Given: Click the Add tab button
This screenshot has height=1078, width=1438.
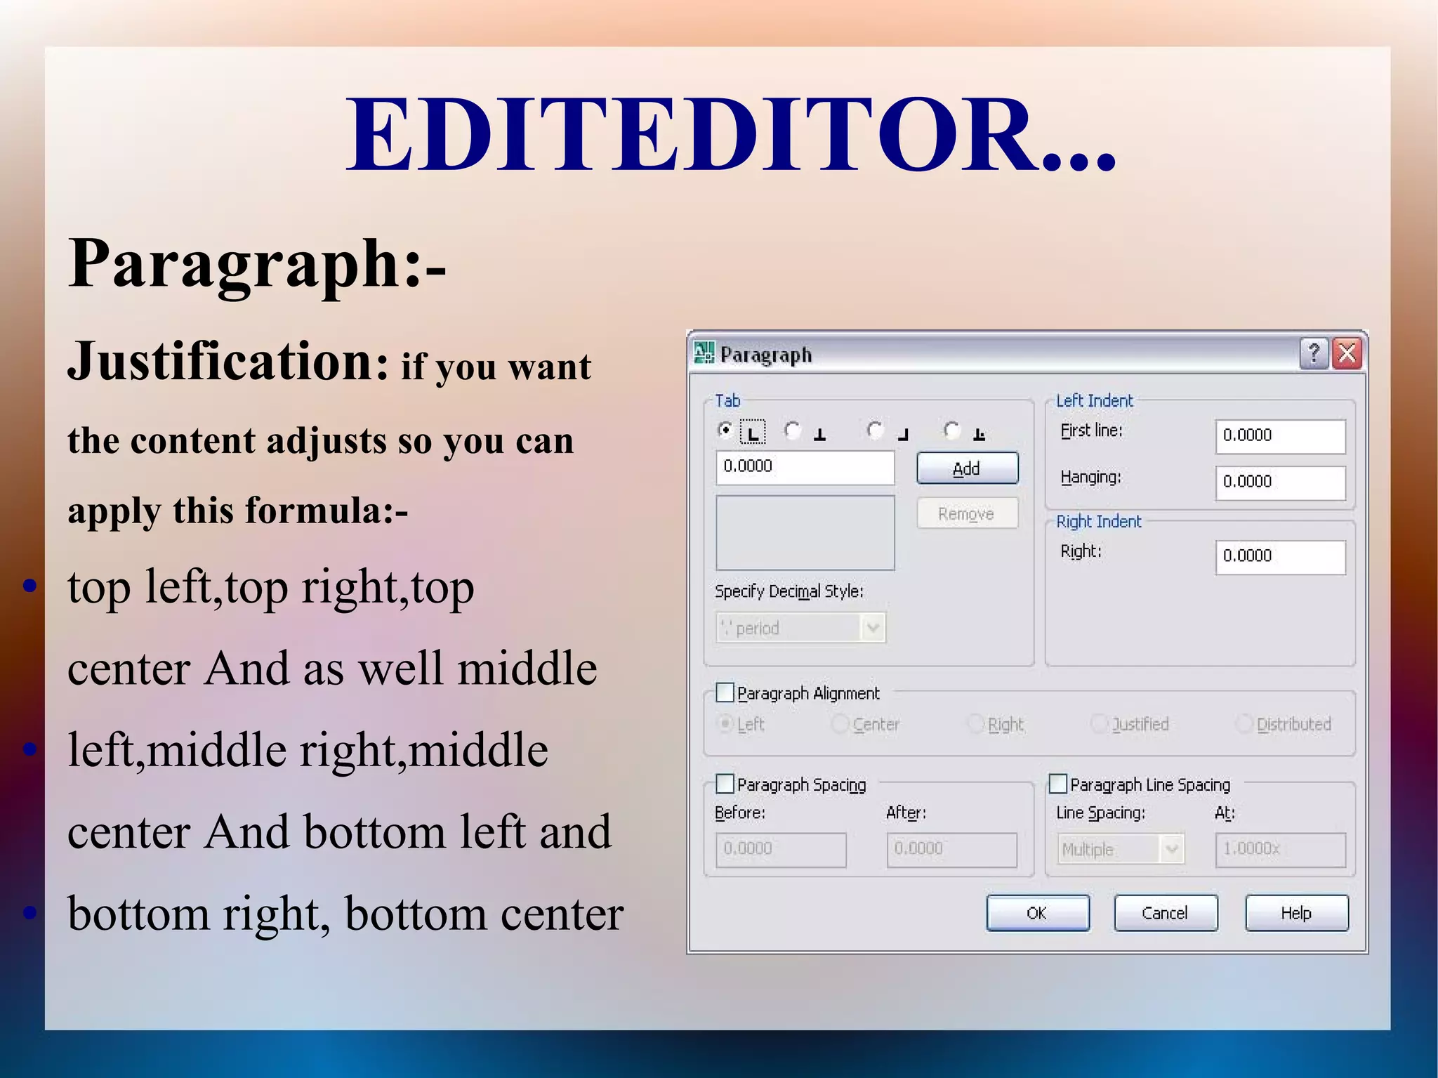Looking at the screenshot, I should tap(967, 468).
